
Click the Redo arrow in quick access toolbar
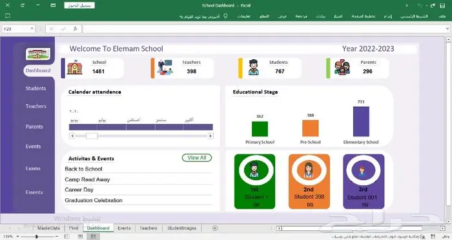click(433, 5)
